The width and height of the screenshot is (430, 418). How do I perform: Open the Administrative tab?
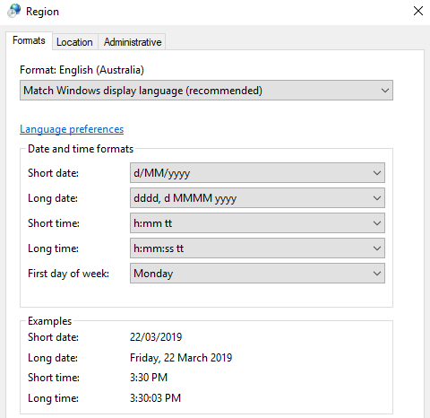point(133,42)
